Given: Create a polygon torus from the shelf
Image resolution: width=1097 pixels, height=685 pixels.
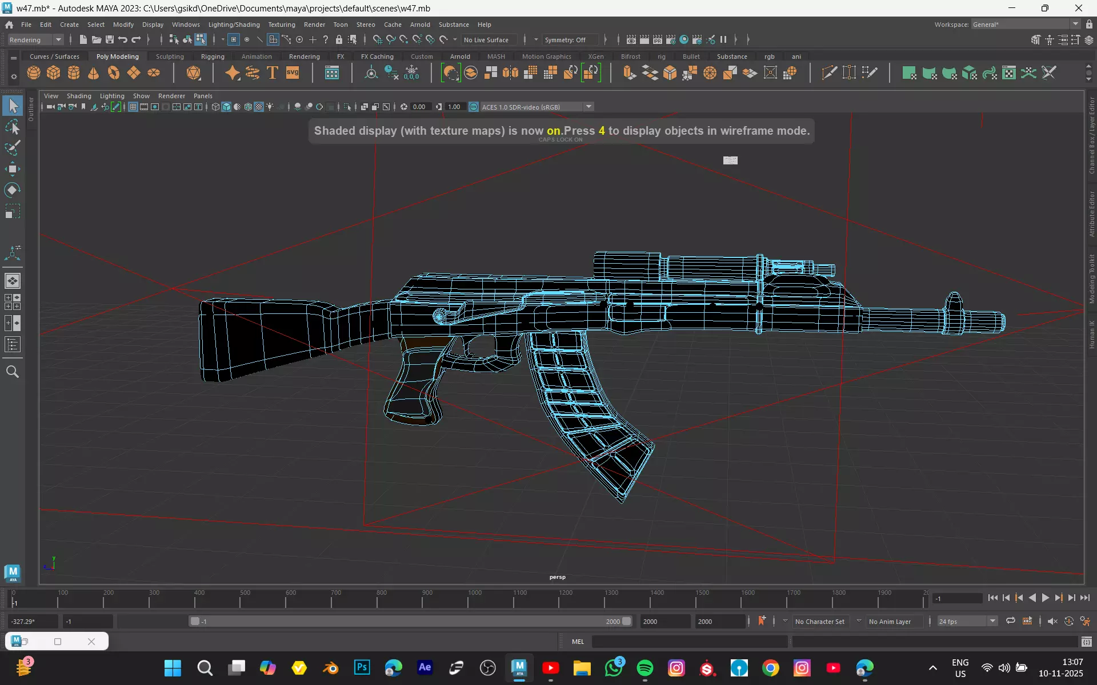Looking at the screenshot, I should coord(114,73).
